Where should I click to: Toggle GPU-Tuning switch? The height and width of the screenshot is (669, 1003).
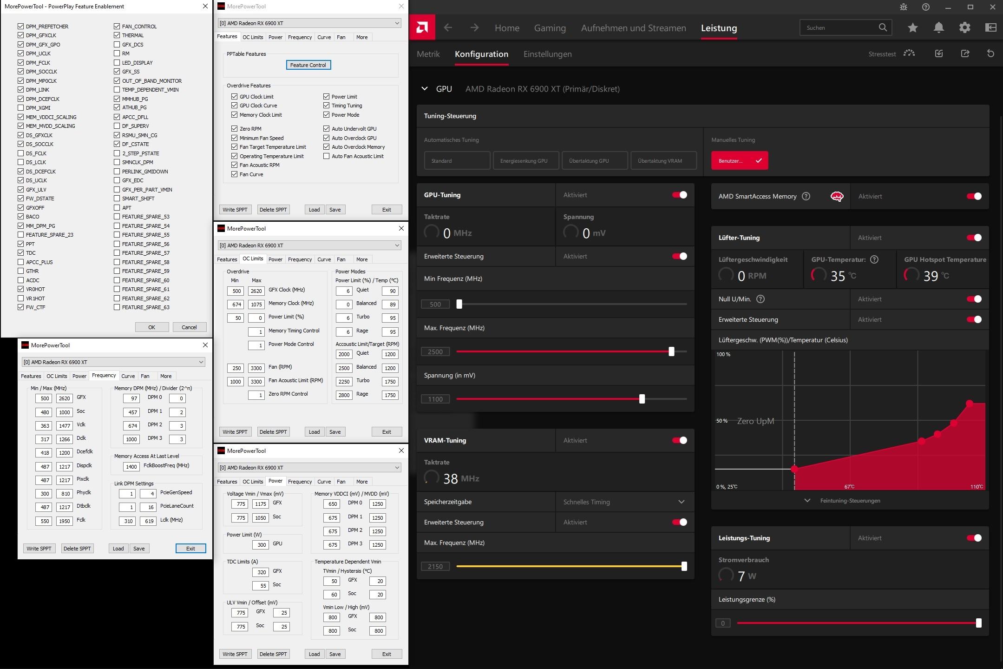click(x=680, y=195)
